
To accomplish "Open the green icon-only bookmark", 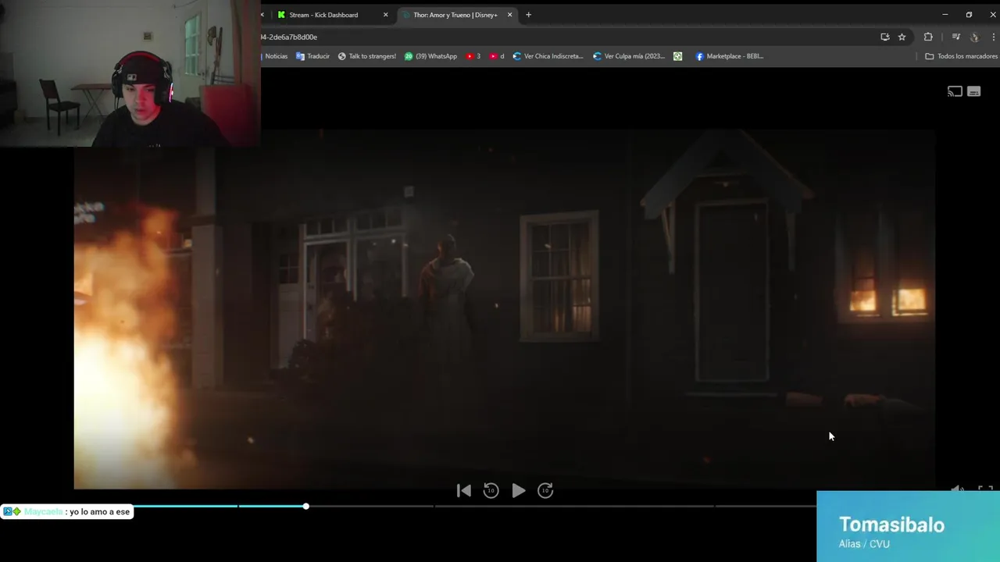I will tap(677, 56).
